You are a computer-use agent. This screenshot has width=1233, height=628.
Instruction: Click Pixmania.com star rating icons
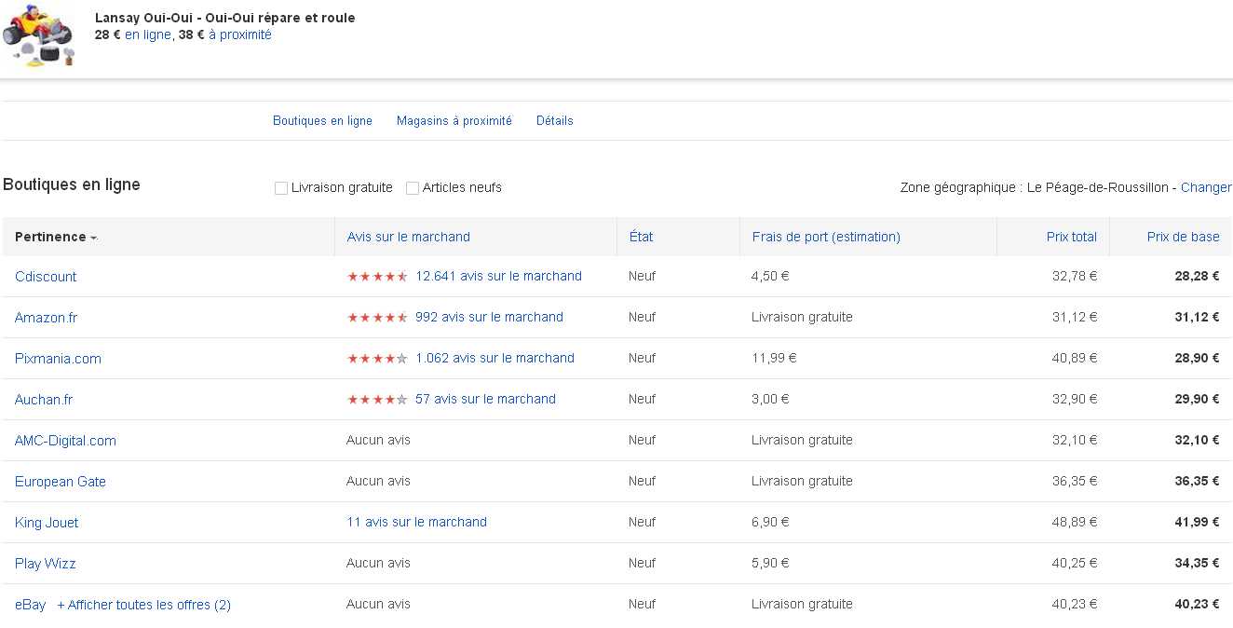pyautogui.click(x=377, y=359)
